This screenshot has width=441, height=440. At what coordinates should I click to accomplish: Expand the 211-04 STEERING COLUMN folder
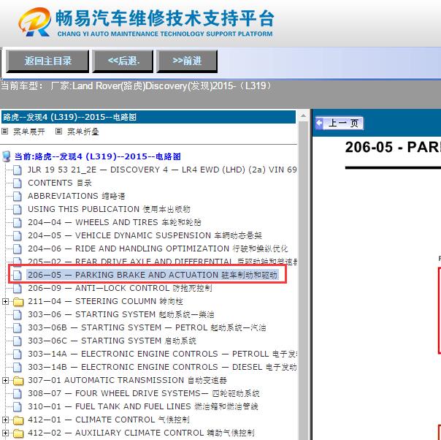pyautogui.click(x=5, y=302)
